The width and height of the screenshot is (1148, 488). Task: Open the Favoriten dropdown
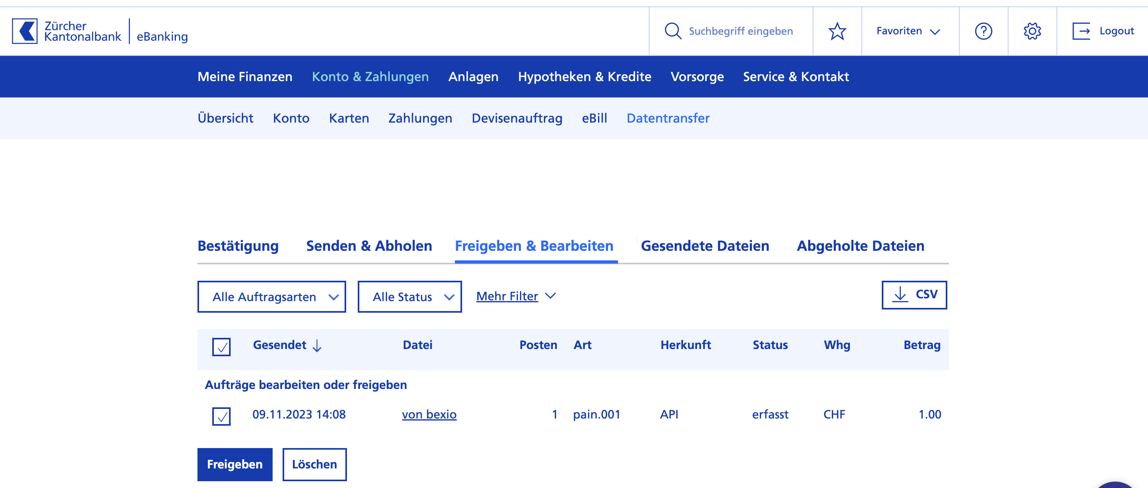click(x=908, y=31)
